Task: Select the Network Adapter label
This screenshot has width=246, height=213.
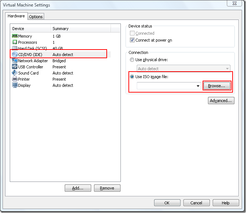Action: click(33, 61)
